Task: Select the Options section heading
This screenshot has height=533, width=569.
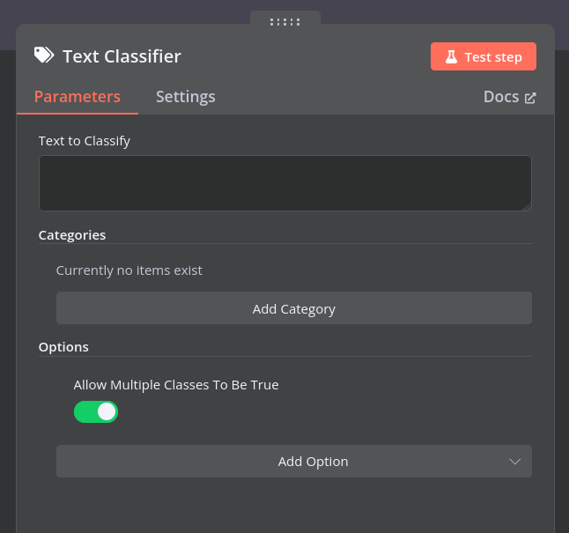Action: pyautogui.click(x=63, y=347)
